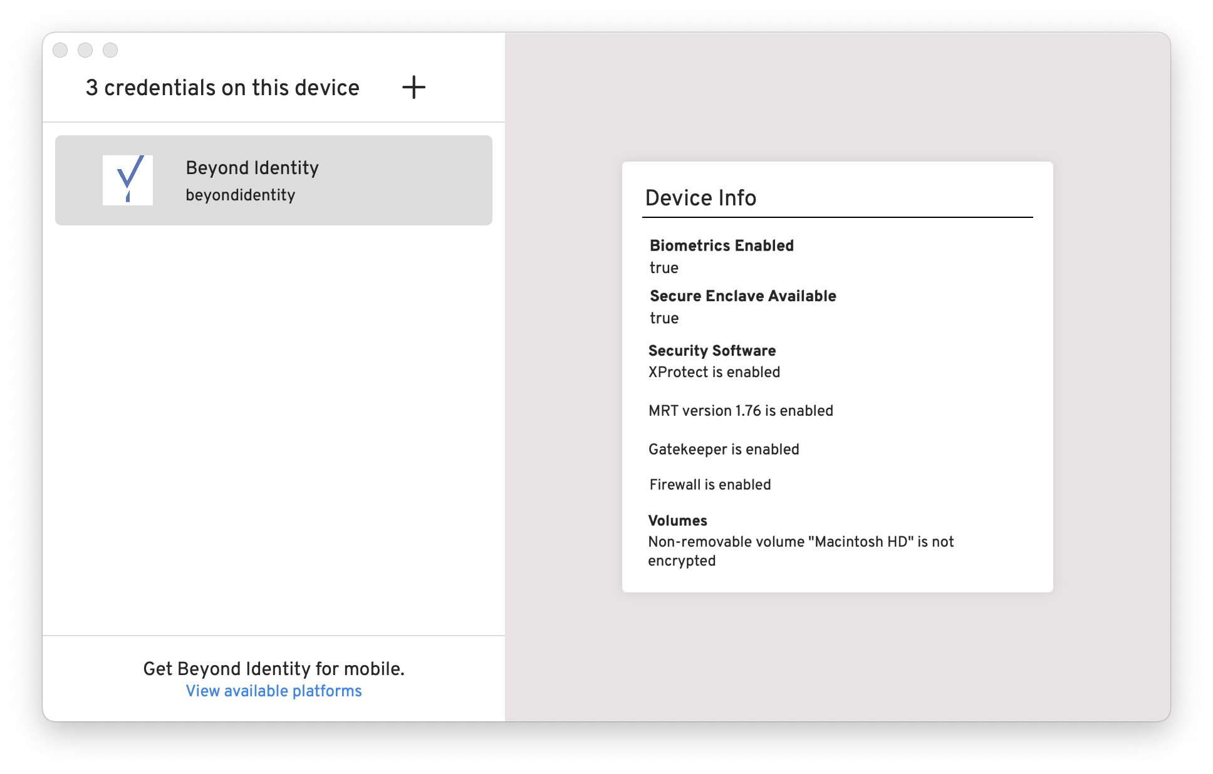Click the Security Software heading

click(x=712, y=351)
